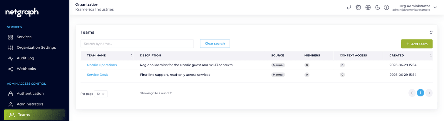The width and height of the screenshot is (444, 121).
Task: Click the Context Access column header
Action: 353,56
